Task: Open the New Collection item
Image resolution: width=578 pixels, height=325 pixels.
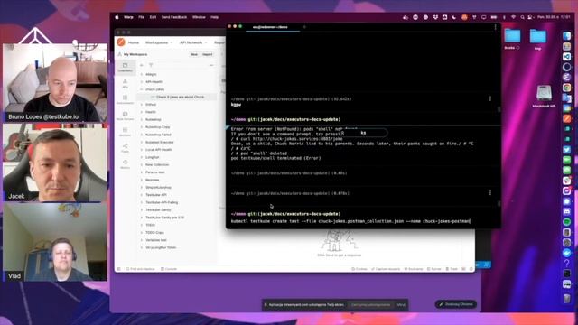Action: click(x=157, y=164)
